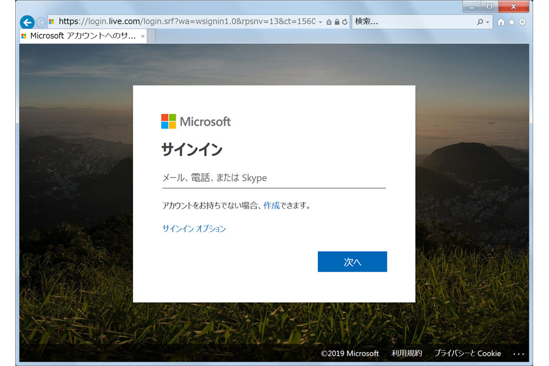Open Tools menu via the gear icon
549x366 pixels.
point(522,22)
